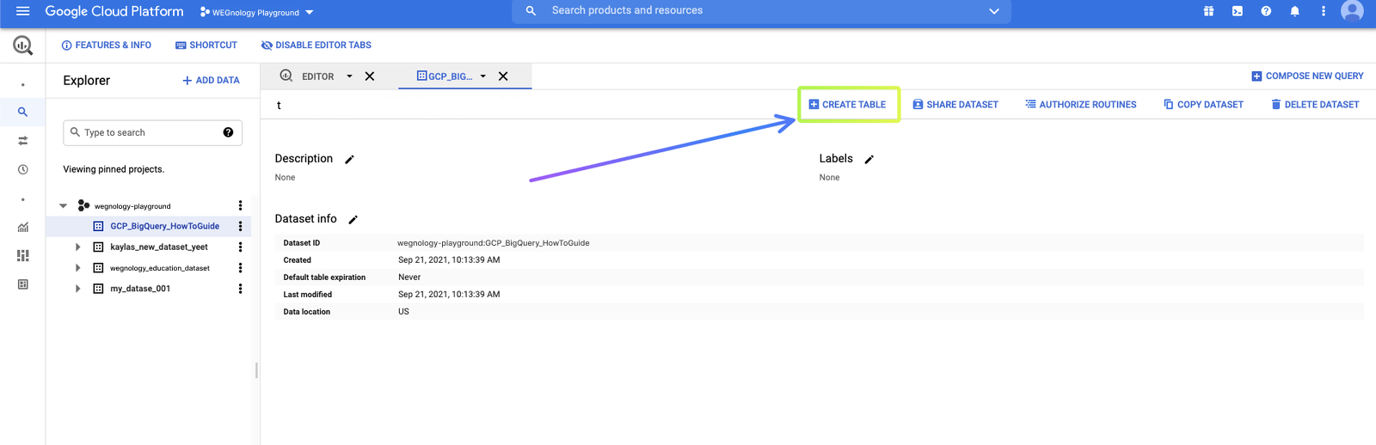Open the gift/free trial icon
Viewport: 1376px width, 445px height.
tap(1208, 11)
